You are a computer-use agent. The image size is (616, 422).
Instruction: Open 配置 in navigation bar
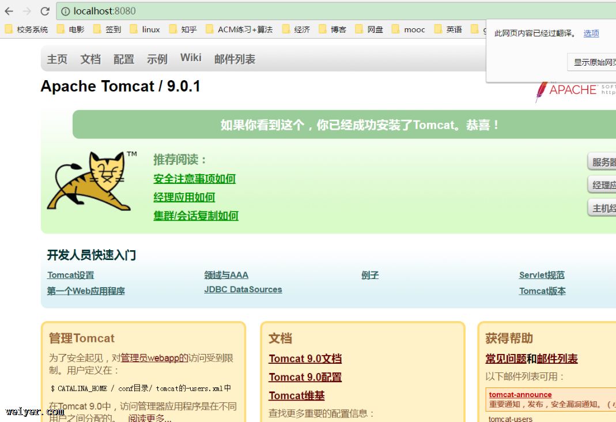[124, 59]
